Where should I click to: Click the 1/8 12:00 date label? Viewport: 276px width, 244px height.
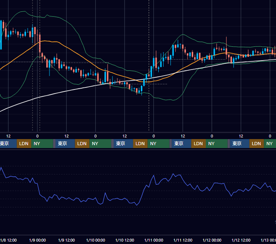[x=9, y=240]
